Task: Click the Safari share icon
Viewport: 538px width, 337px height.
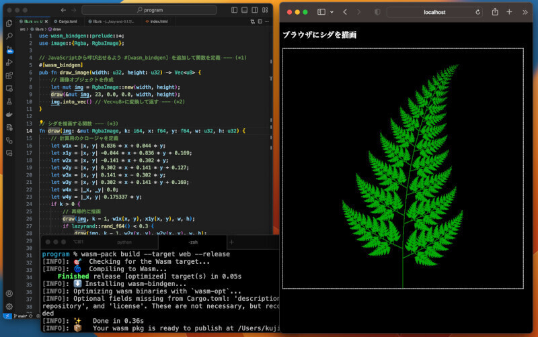Action: tap(495, 12)
